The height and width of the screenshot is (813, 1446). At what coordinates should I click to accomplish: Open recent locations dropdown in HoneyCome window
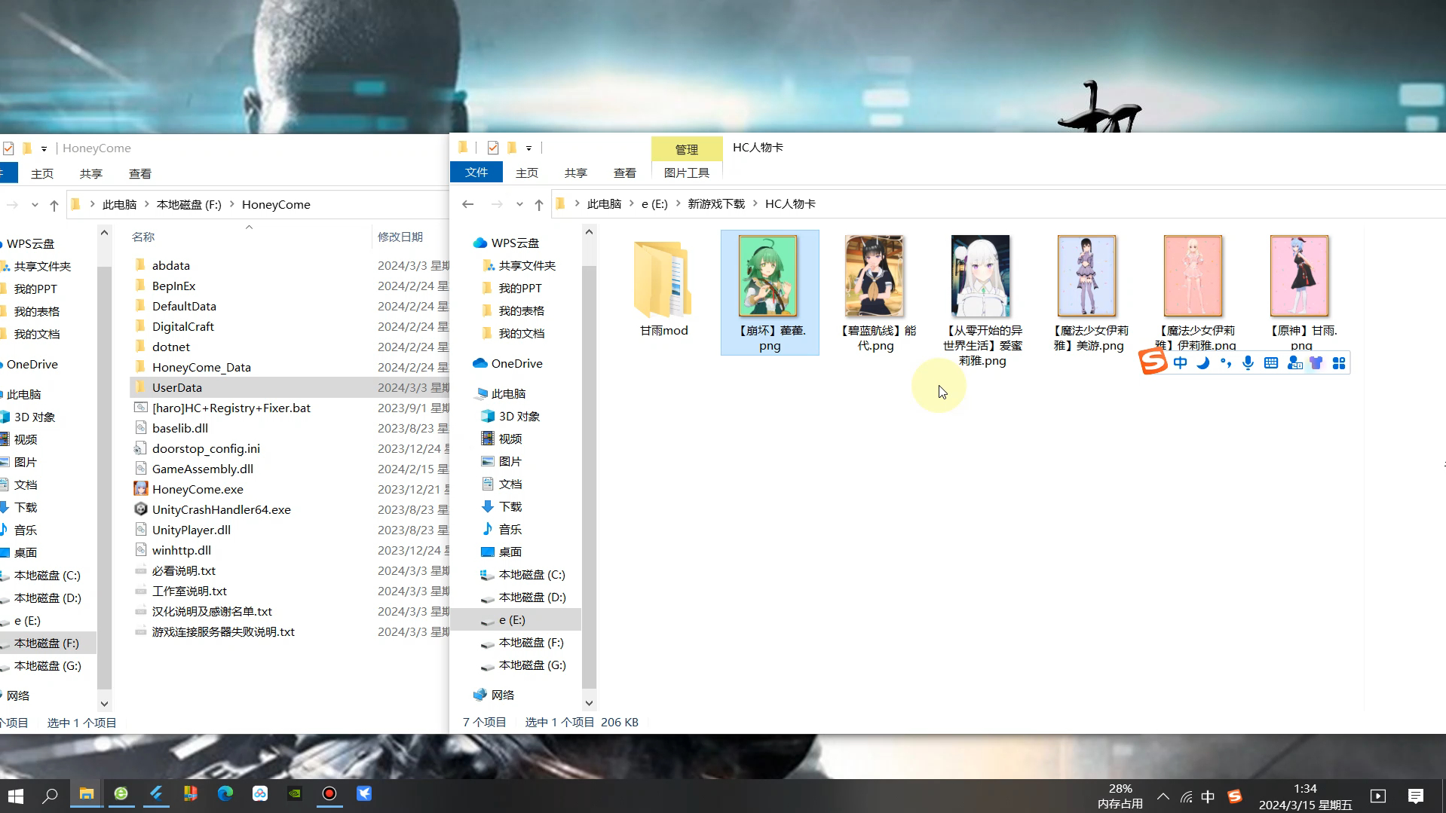(35, 205)
